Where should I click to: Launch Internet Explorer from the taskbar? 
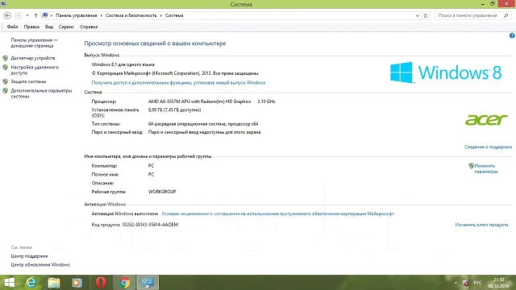pos(31,283)
